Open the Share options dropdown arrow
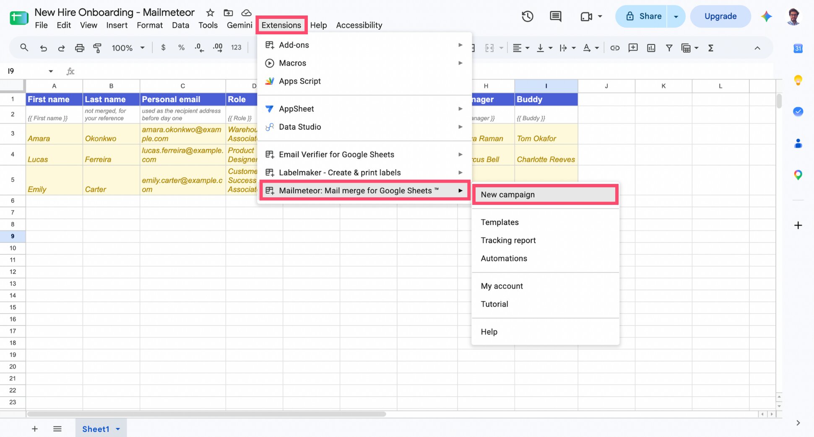Viewport: 814px width, 437px height. pos(676,16)
